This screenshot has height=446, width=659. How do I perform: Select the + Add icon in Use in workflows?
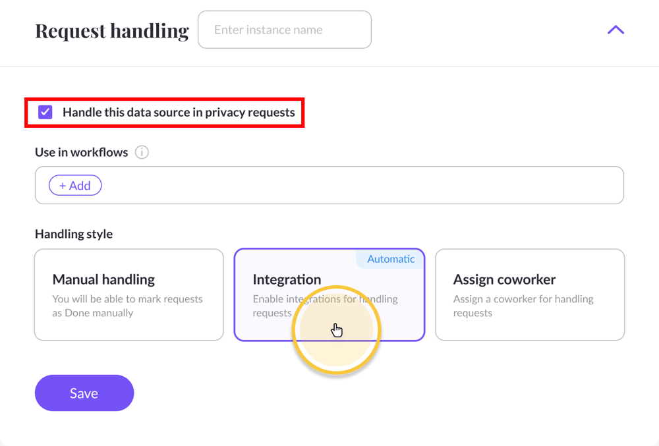pyautogui.click(x=74, y=185)
